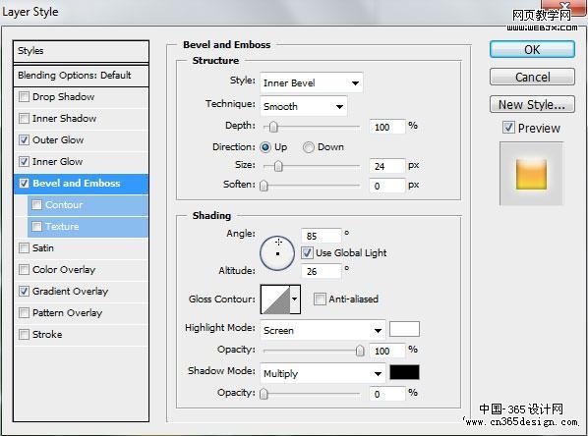Open the black Shadow Mode color swatch
This screenshot has height=436, width=588.
tap(404, 373)
